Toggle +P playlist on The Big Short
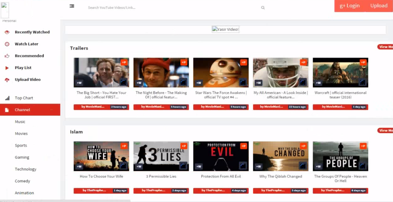 coord(124,62)
